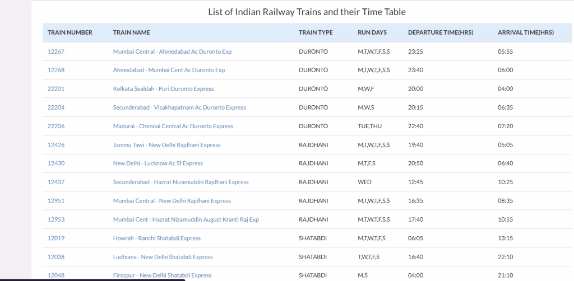Screen dimensions: 574x281
Task: Select run days T,W,T,F,S cell
Action: point(369,257)
